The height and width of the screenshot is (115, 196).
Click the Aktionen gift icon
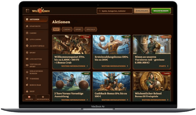(27, 19)
